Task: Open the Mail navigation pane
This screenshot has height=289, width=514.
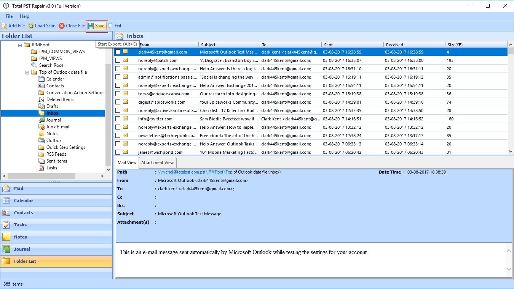Action: [56, 188]
